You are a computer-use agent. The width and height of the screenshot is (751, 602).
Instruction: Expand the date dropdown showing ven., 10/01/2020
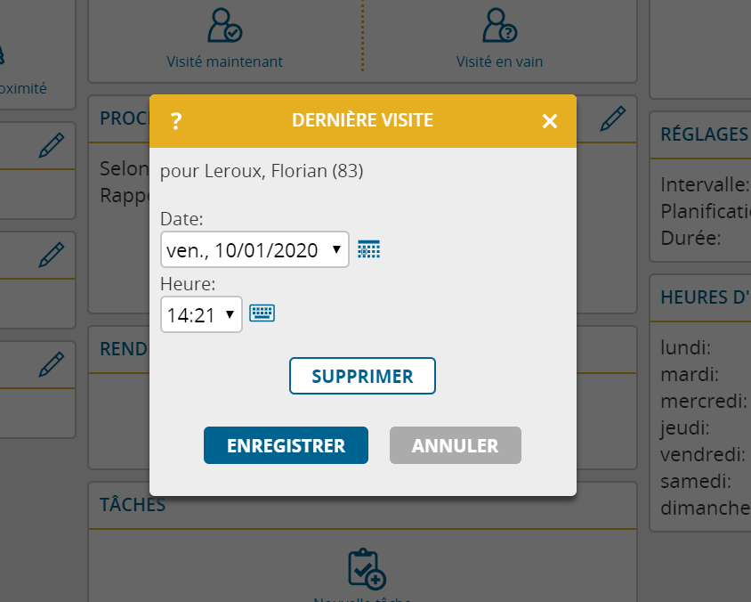click(x=254, y=249)
